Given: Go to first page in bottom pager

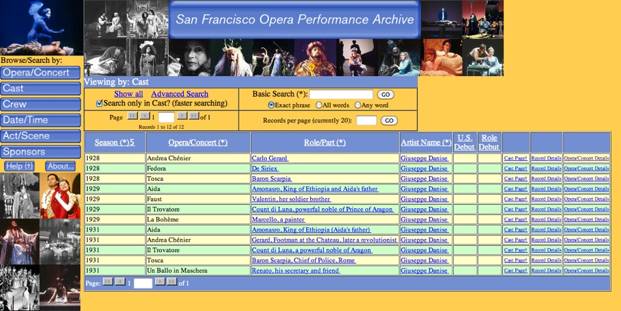Looking at the screenshot, I should pos(108,282).
